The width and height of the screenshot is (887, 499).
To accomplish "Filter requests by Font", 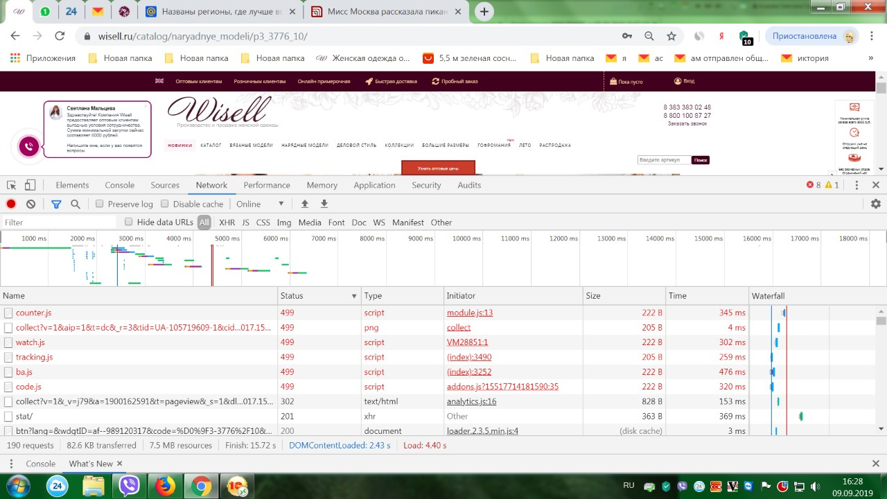I will click(x=337, y=222).
